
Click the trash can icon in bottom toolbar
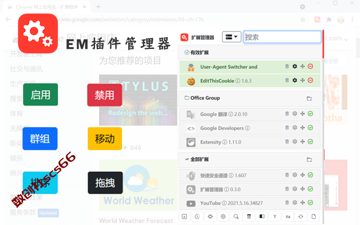click(249, 216)
